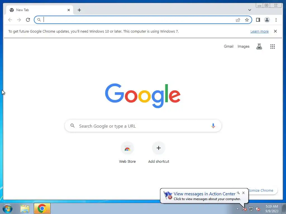Maximize the Chrome window
The width and height of the screenshot is (286, 214).
[266, 6]
